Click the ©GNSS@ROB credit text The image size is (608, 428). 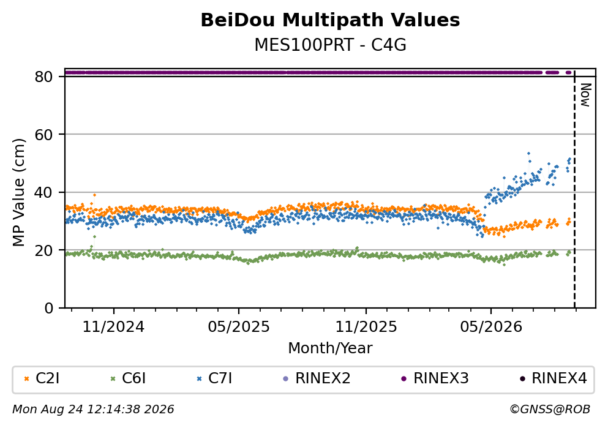550,410
